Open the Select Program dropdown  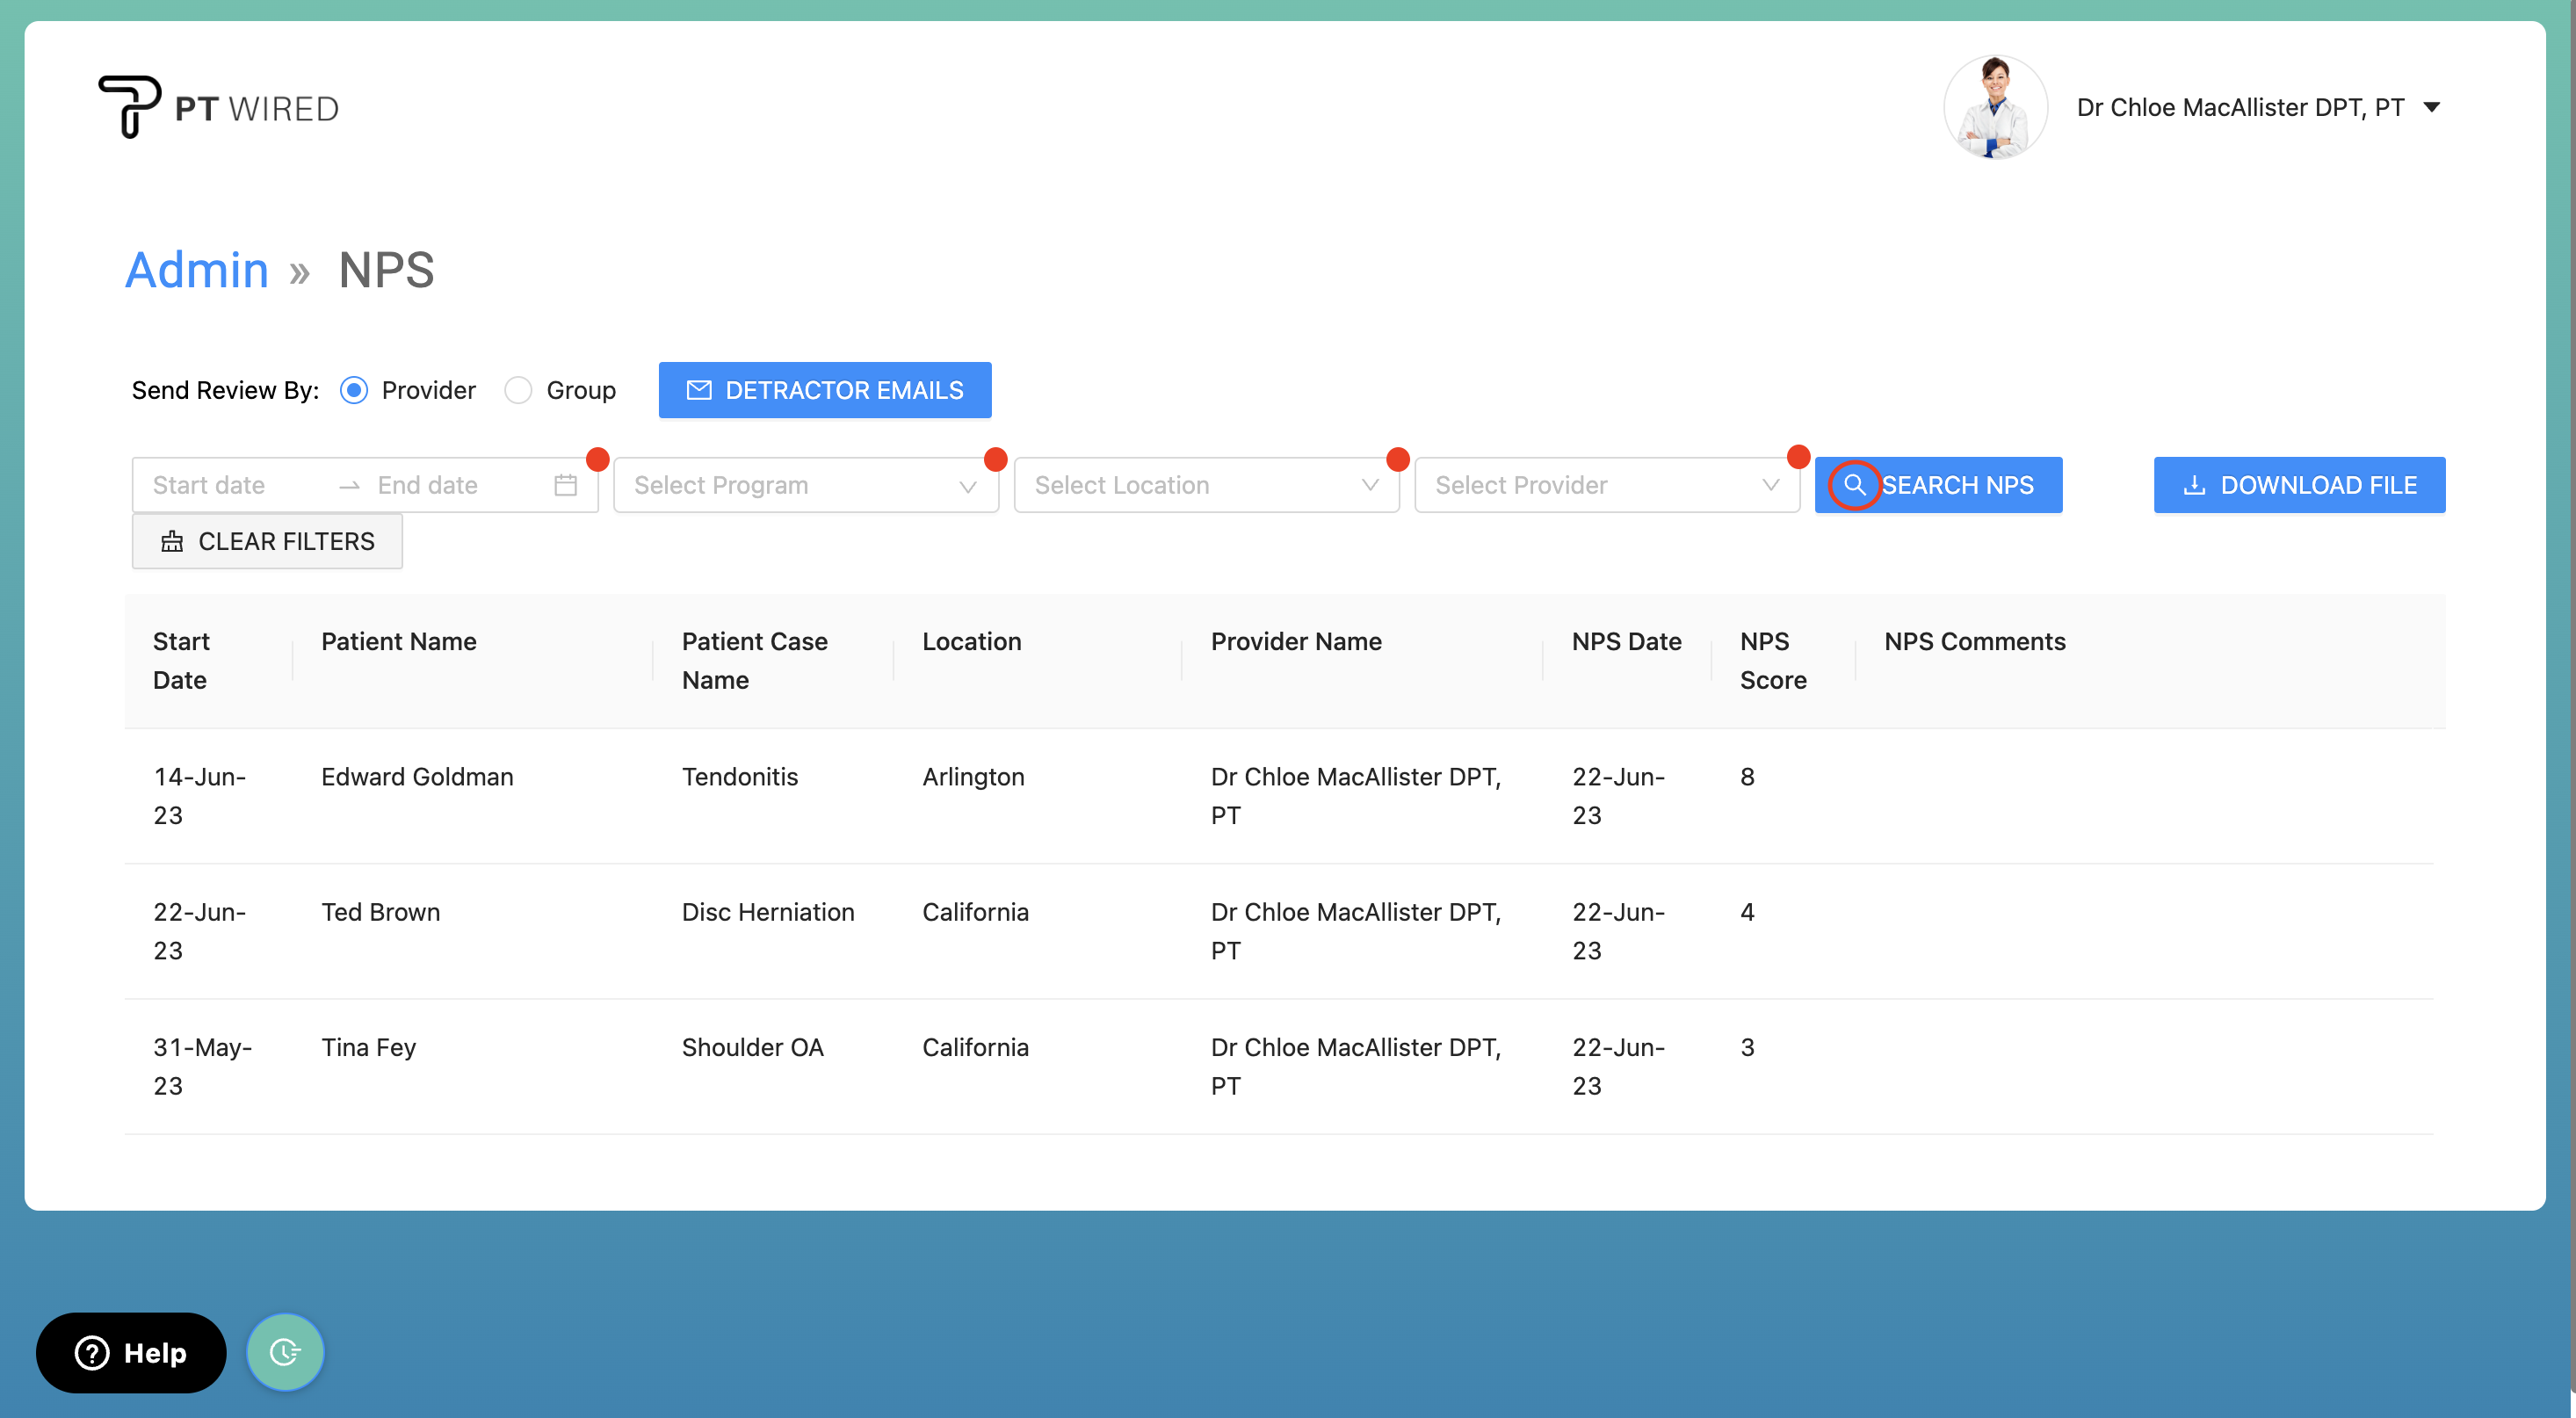click(805, 485)
